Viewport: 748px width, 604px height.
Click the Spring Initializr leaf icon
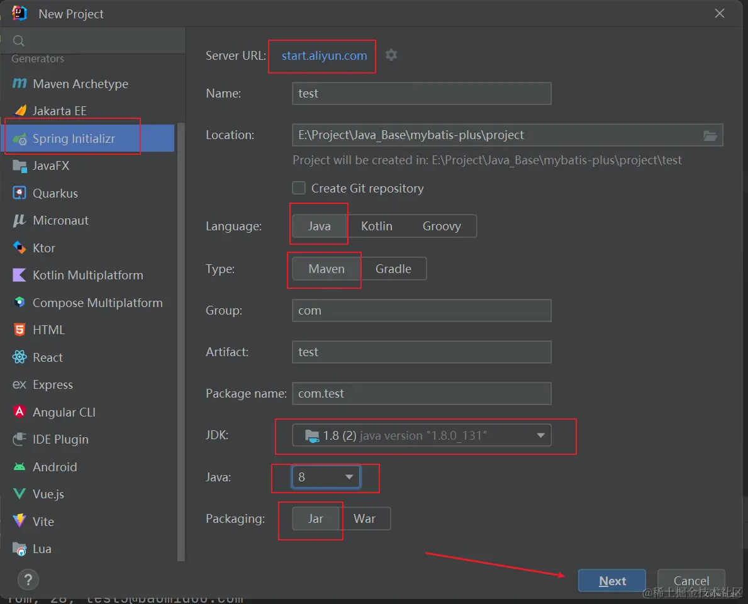click(x=20, y=139)
